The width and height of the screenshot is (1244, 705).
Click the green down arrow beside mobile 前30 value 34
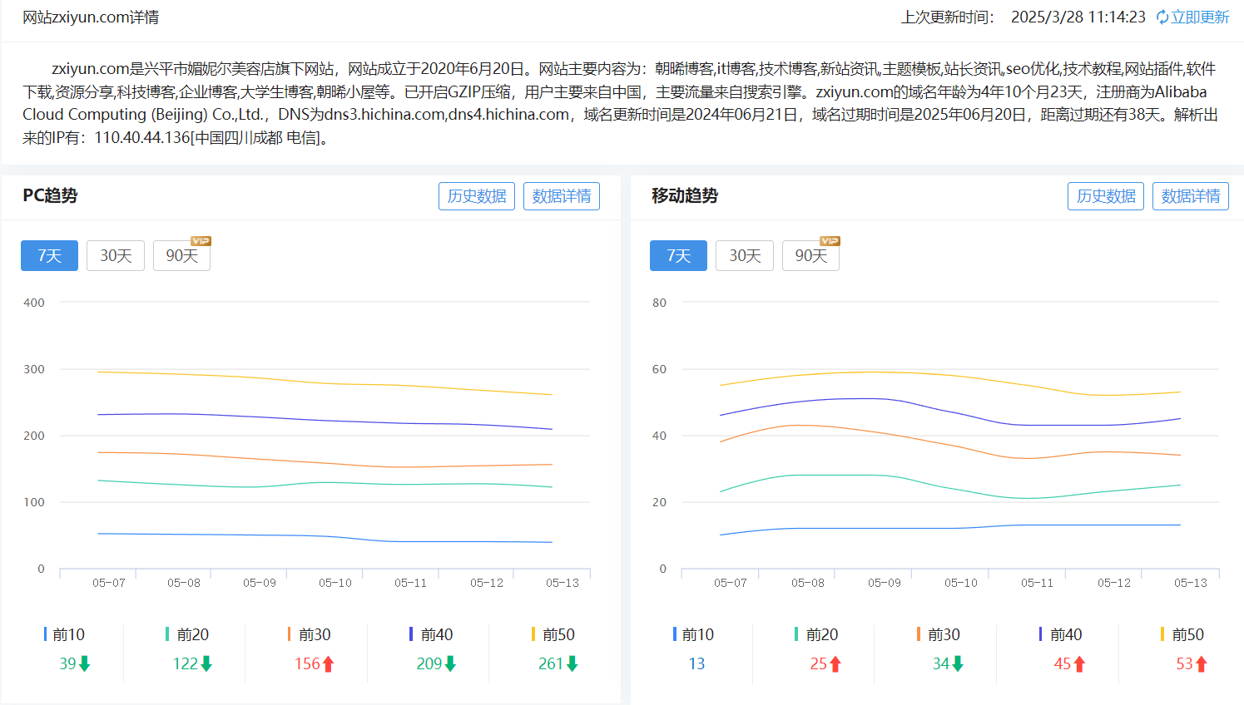(x=958, y=663)
